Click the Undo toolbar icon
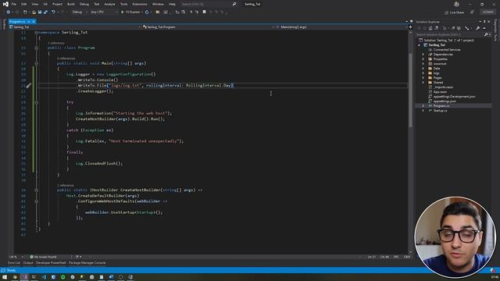The image size is (500, 281). [53, 12]
